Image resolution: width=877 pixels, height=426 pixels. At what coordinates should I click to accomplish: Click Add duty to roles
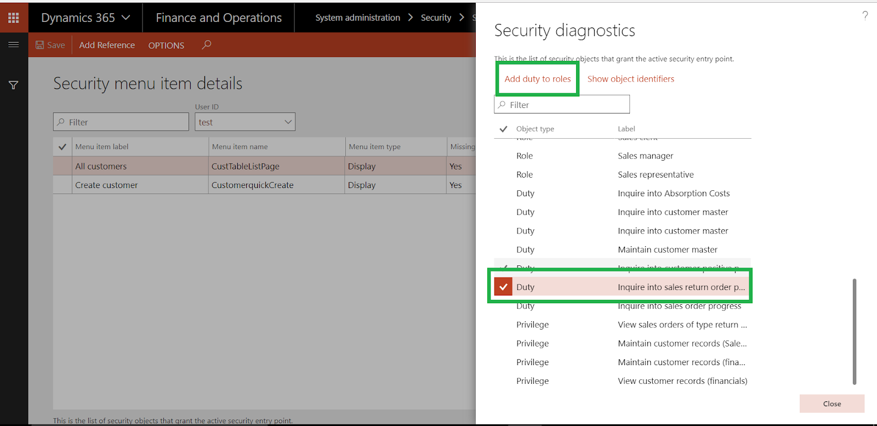538,79
